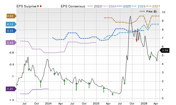Click the -0.12 light blue value tag
This screenshot has width=176, height=105.
[x=11, y=24]
